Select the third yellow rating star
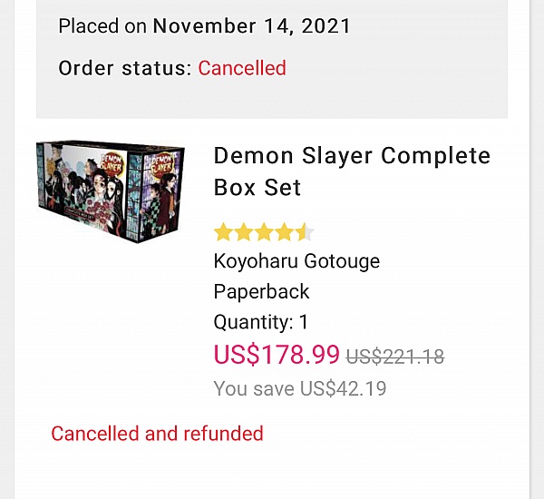Screen dimensions: 544x499 [264, 232]
